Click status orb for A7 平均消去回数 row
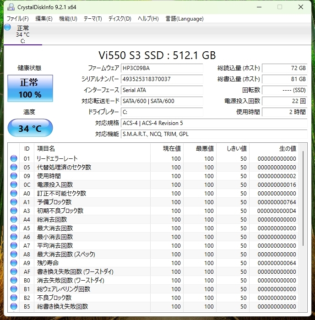The height and width of the screenshot is (320, 315). coord(14,245)
